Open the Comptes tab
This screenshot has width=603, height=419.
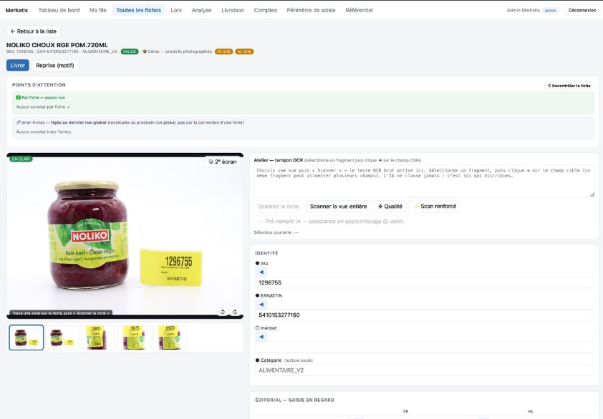tap(266, 11)
